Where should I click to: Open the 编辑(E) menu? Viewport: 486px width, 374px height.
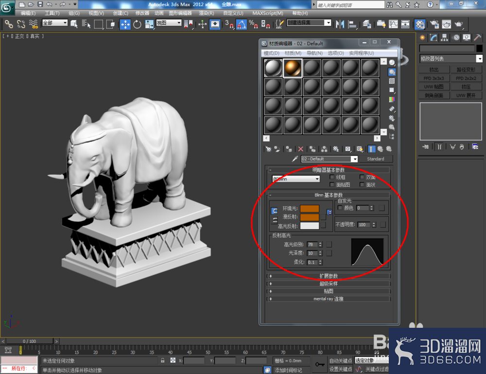[28, 13]
